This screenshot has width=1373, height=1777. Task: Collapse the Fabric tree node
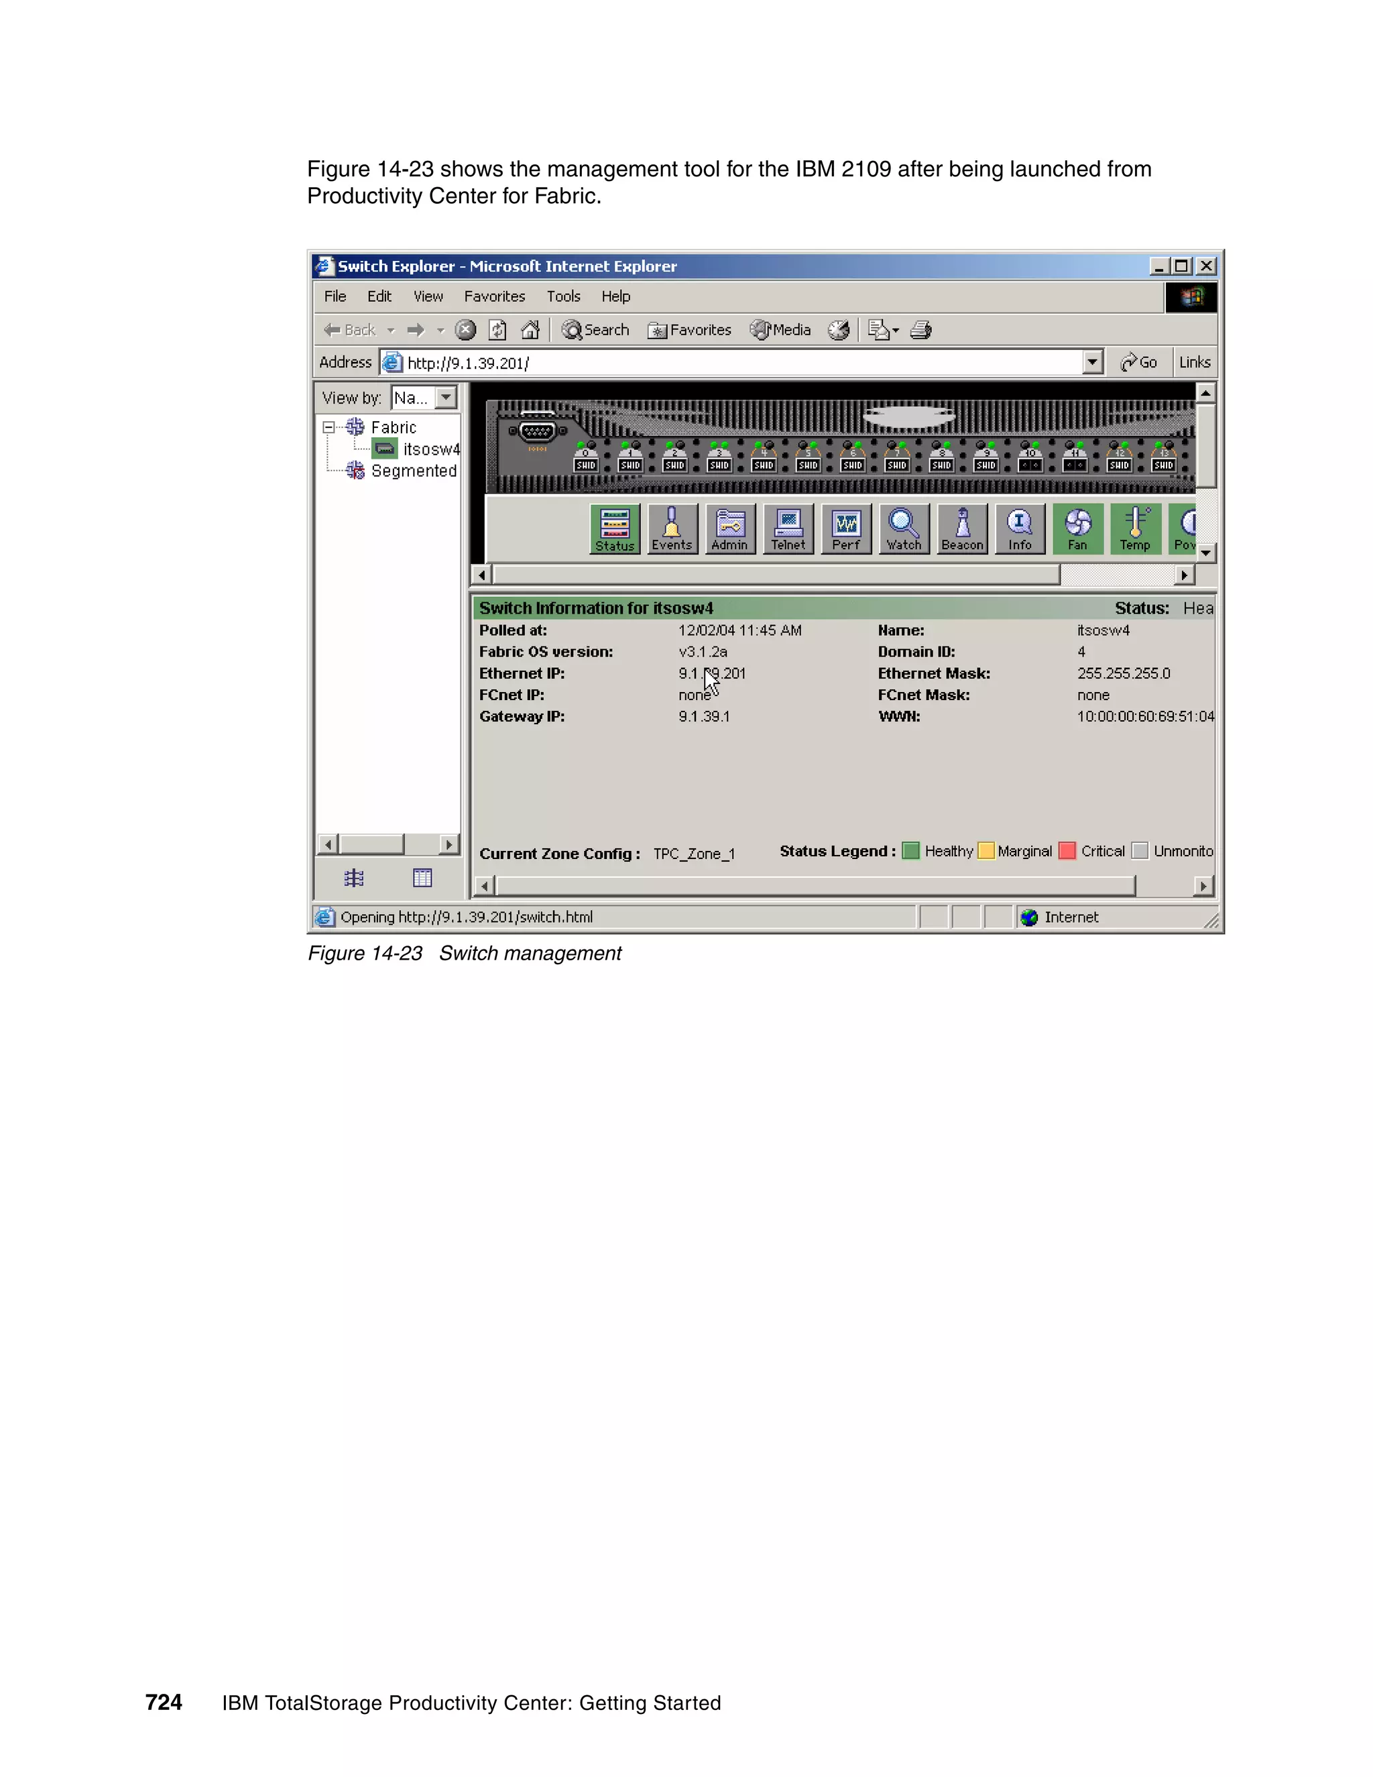[329, 427]
